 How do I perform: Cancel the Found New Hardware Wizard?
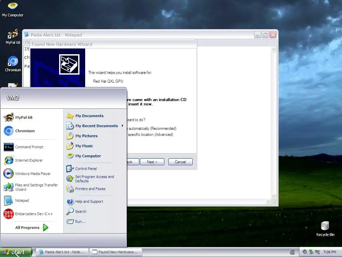[180, 162]
